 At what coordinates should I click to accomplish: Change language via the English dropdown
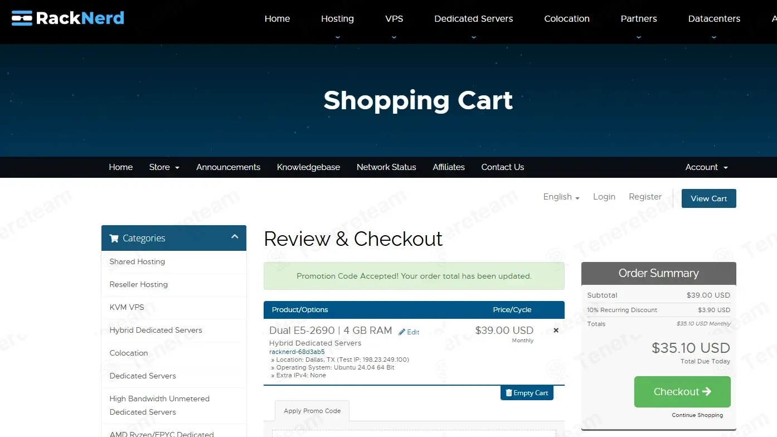pos(561,197)
